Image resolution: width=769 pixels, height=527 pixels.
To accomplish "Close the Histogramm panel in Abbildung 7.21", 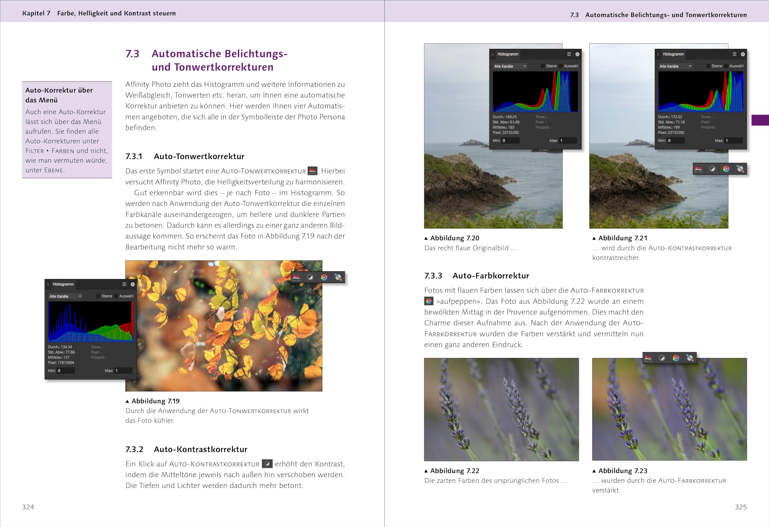I will coord(743,54).
